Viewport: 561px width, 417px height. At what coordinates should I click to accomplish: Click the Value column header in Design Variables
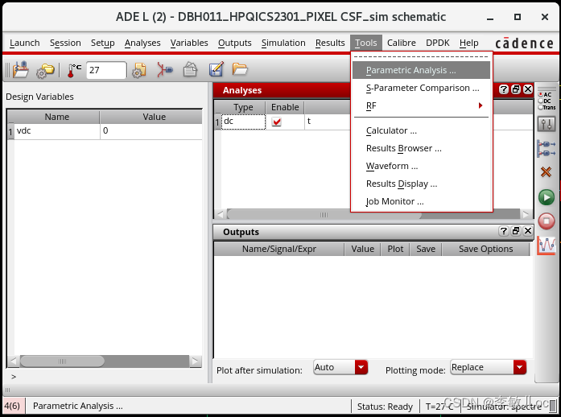coord(154,117)
